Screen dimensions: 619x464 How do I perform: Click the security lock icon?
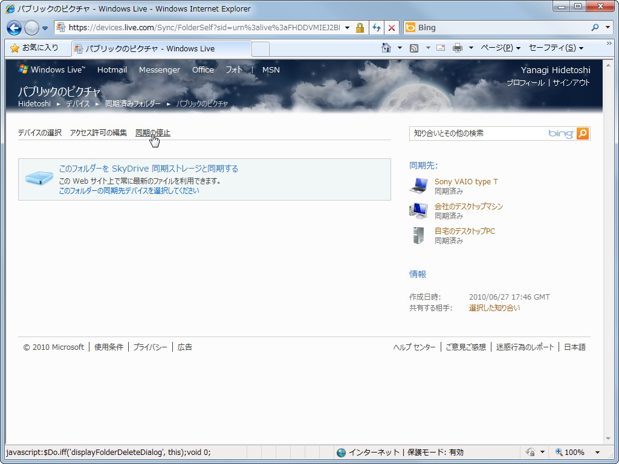(x=360, y=28)
